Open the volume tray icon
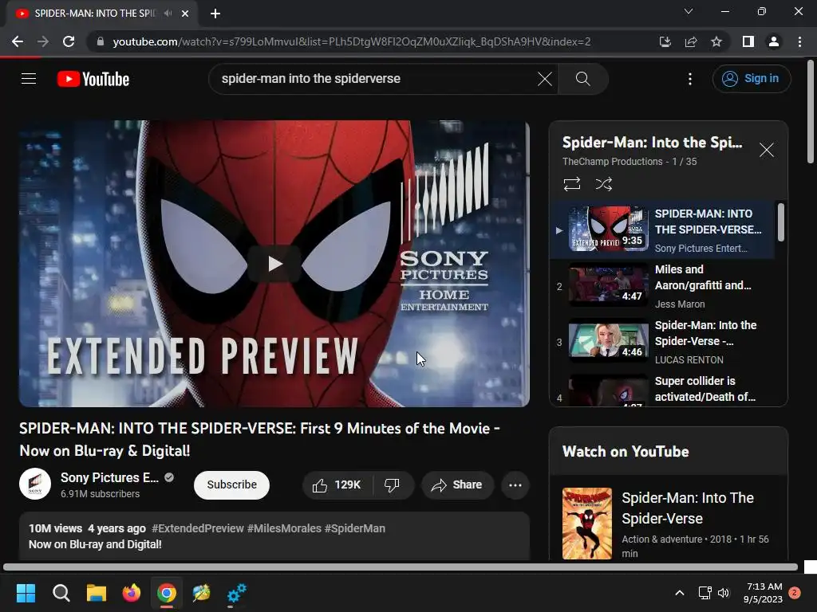This screenshot has height=612, width=817. [724, 593]
